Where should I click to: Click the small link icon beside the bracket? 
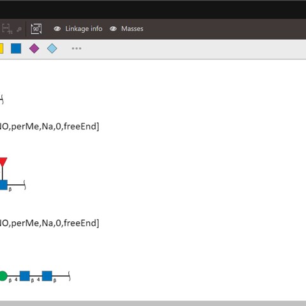click(19, 29)
